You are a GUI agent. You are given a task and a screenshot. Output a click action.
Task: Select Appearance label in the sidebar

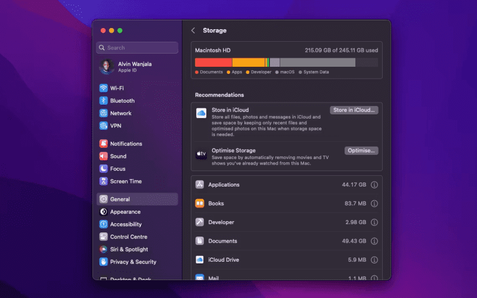pos(125,212)
